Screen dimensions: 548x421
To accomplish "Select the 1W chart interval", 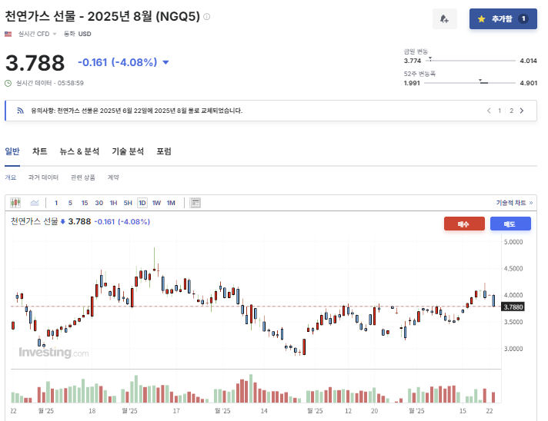I will pos(156,203).
